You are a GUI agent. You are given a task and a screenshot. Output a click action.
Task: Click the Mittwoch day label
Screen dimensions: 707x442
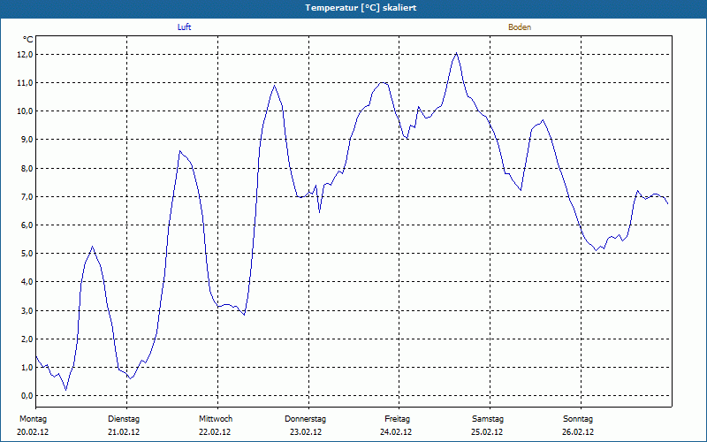tap(216, 419)
